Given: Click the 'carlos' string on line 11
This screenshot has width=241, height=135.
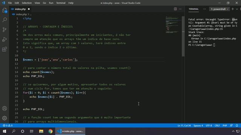Looking at the screenshot, I should (68, 60).
